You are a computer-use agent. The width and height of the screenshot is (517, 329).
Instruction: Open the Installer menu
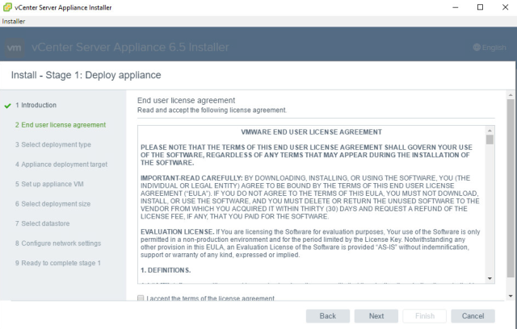14,22
